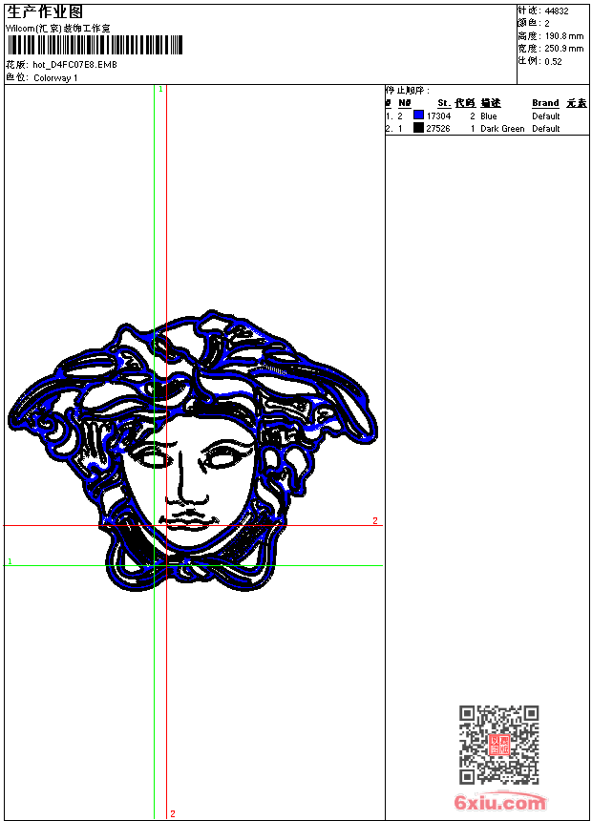Select file name hot_D4FC07E8.EMB
This screenshot has width=592, height=821.
tap(74, 65)
